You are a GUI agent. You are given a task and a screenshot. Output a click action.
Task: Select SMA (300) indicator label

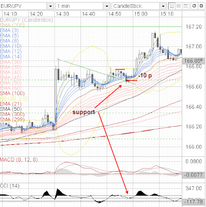[x=12, y=114]
